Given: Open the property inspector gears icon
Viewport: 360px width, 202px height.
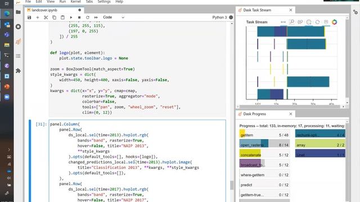Looking at the screenshot, I should tap(355, 12).
